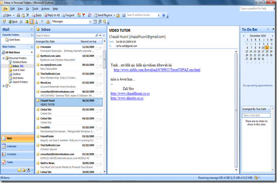Screen dimensions: 277x183
Task: Open the Categorize colored squares icon
Action: click(x=79, y=15)
